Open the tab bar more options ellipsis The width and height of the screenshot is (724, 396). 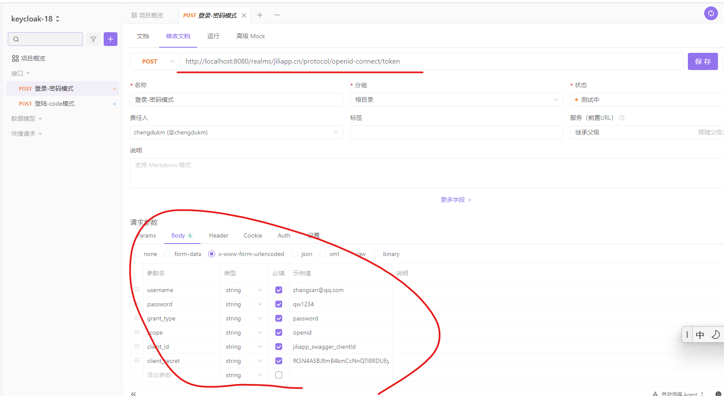click(x=277, y=15)
